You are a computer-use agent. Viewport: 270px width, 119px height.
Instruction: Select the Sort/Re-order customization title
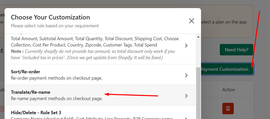coord(25,72)
